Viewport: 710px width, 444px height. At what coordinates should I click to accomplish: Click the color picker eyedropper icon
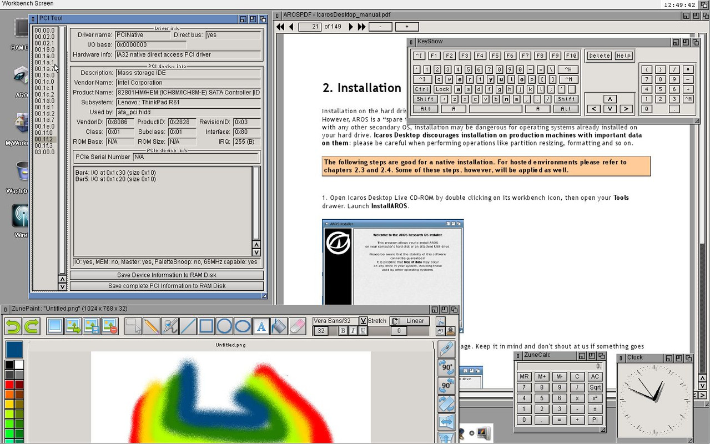(447, 349)
